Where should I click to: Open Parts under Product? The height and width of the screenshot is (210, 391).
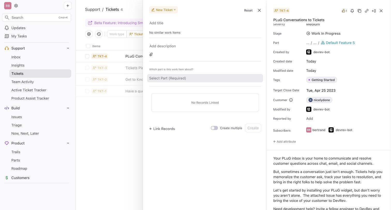click(x=16, y=160)
